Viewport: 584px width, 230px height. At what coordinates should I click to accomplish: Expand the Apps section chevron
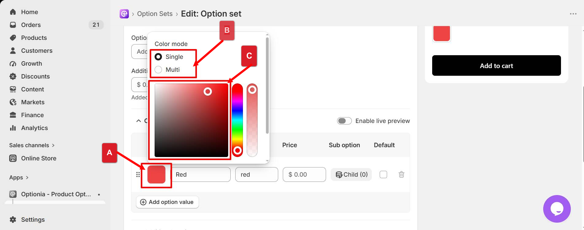[x=27, y=178]
